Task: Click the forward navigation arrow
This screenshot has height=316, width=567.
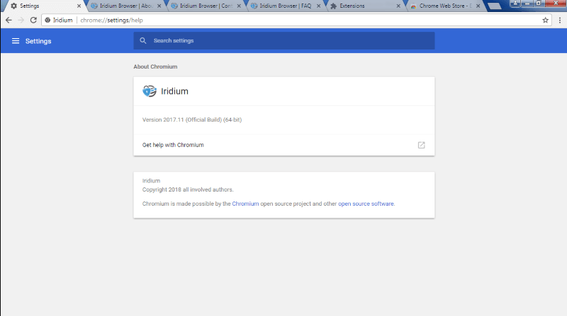Action: (x=21, y=21)
